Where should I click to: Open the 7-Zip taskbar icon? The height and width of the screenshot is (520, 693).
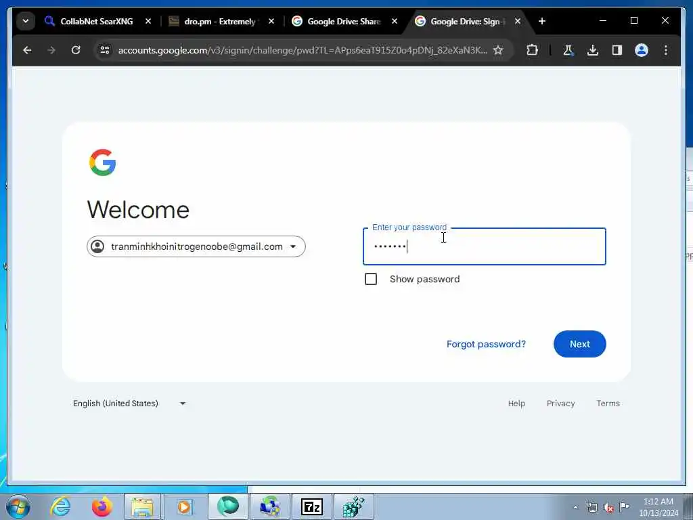(311, 506)
